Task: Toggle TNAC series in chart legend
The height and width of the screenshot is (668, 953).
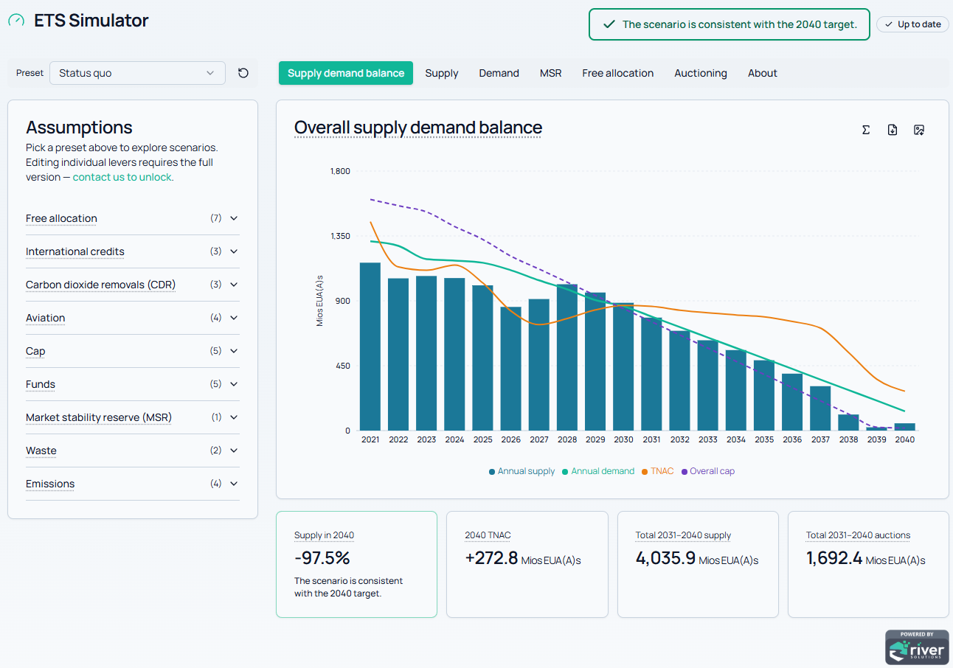Action: point(657,471)
